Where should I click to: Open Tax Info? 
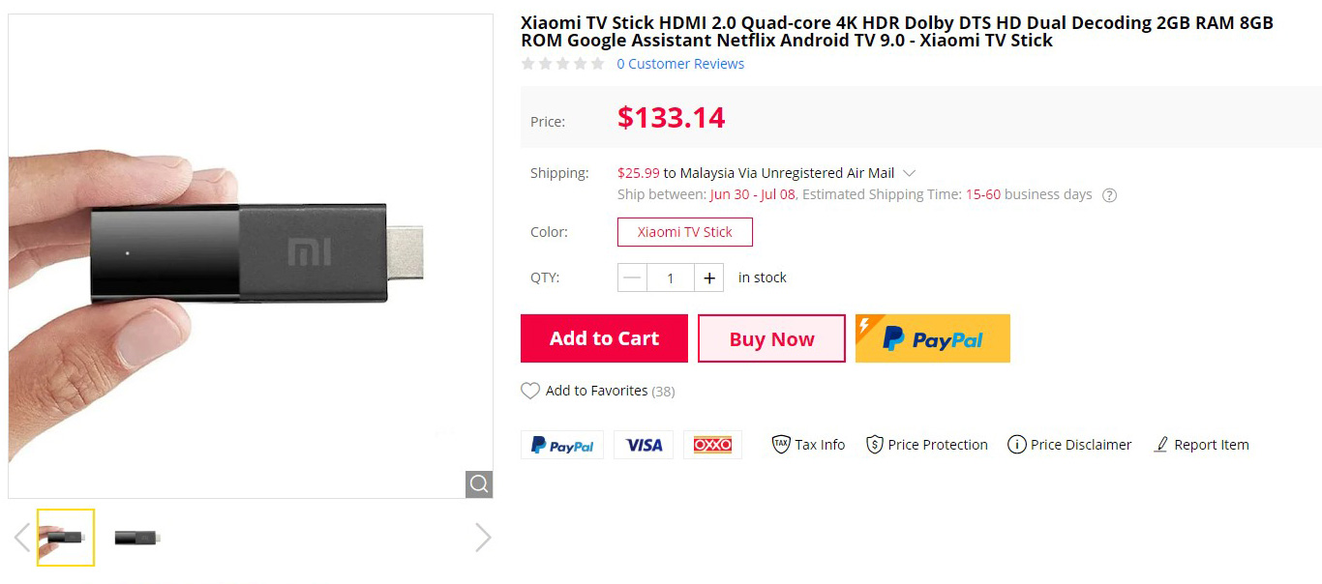tap(808, 445)
